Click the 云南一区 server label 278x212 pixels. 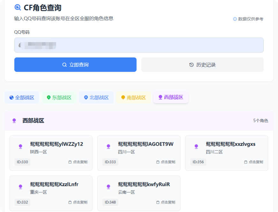click(x=127, y=192)
